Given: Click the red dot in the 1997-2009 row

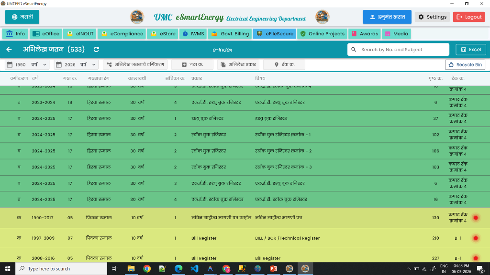Looking at the screenshot, I should pyautogui.click(x=476, y=238).
